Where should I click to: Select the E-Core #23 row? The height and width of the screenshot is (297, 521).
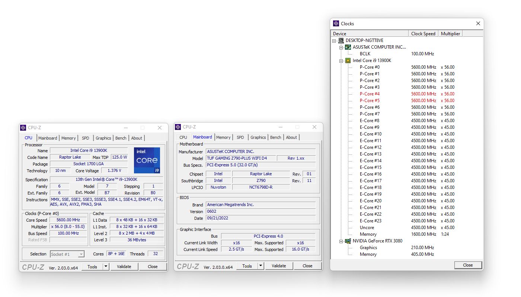coord(407,221)
